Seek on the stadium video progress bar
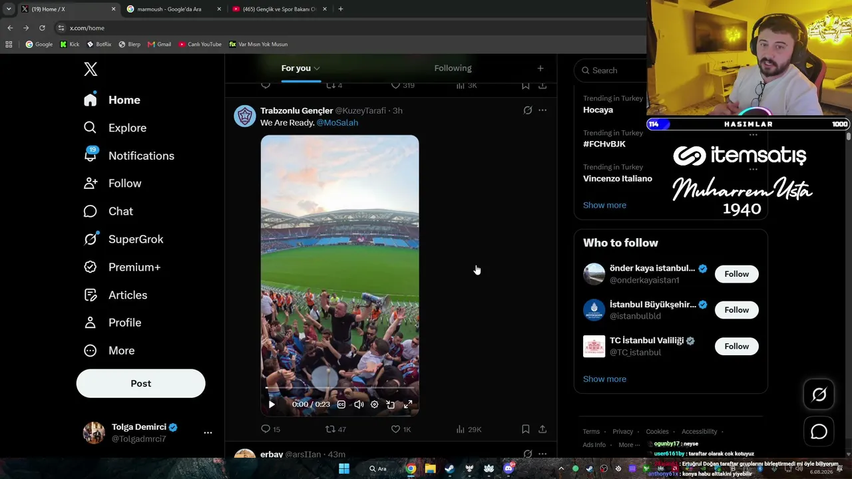 (339, 388)
